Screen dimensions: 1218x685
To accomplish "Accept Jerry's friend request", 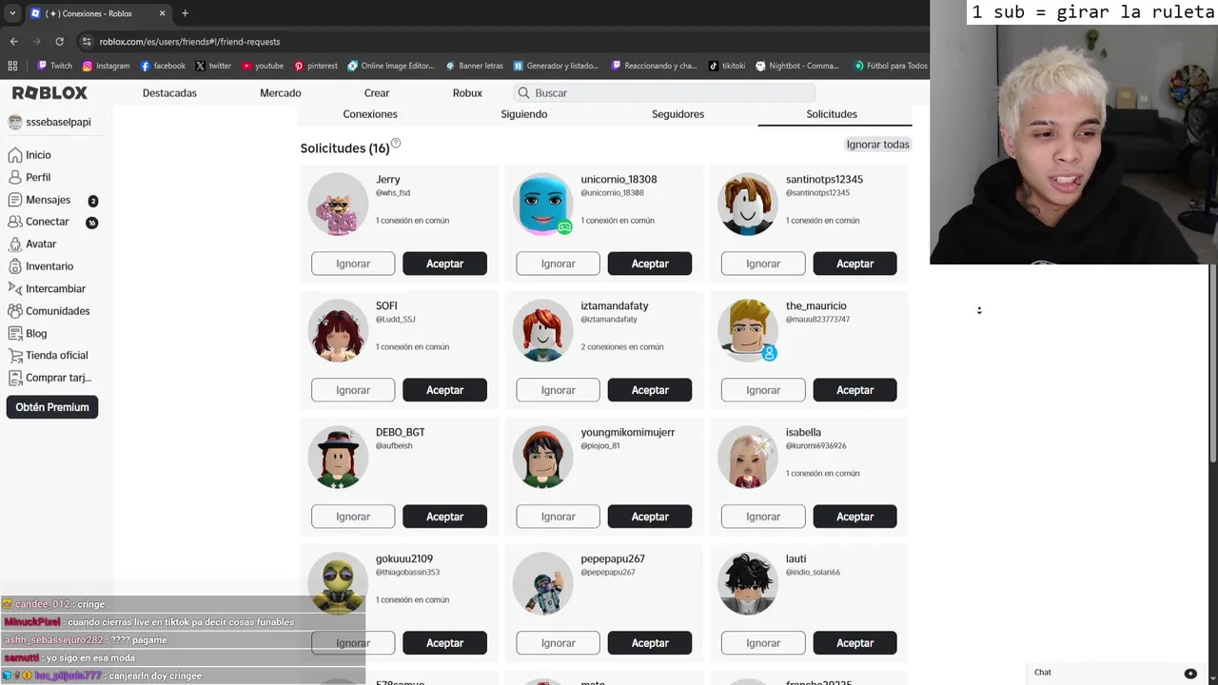I will [x=444, y=264].
